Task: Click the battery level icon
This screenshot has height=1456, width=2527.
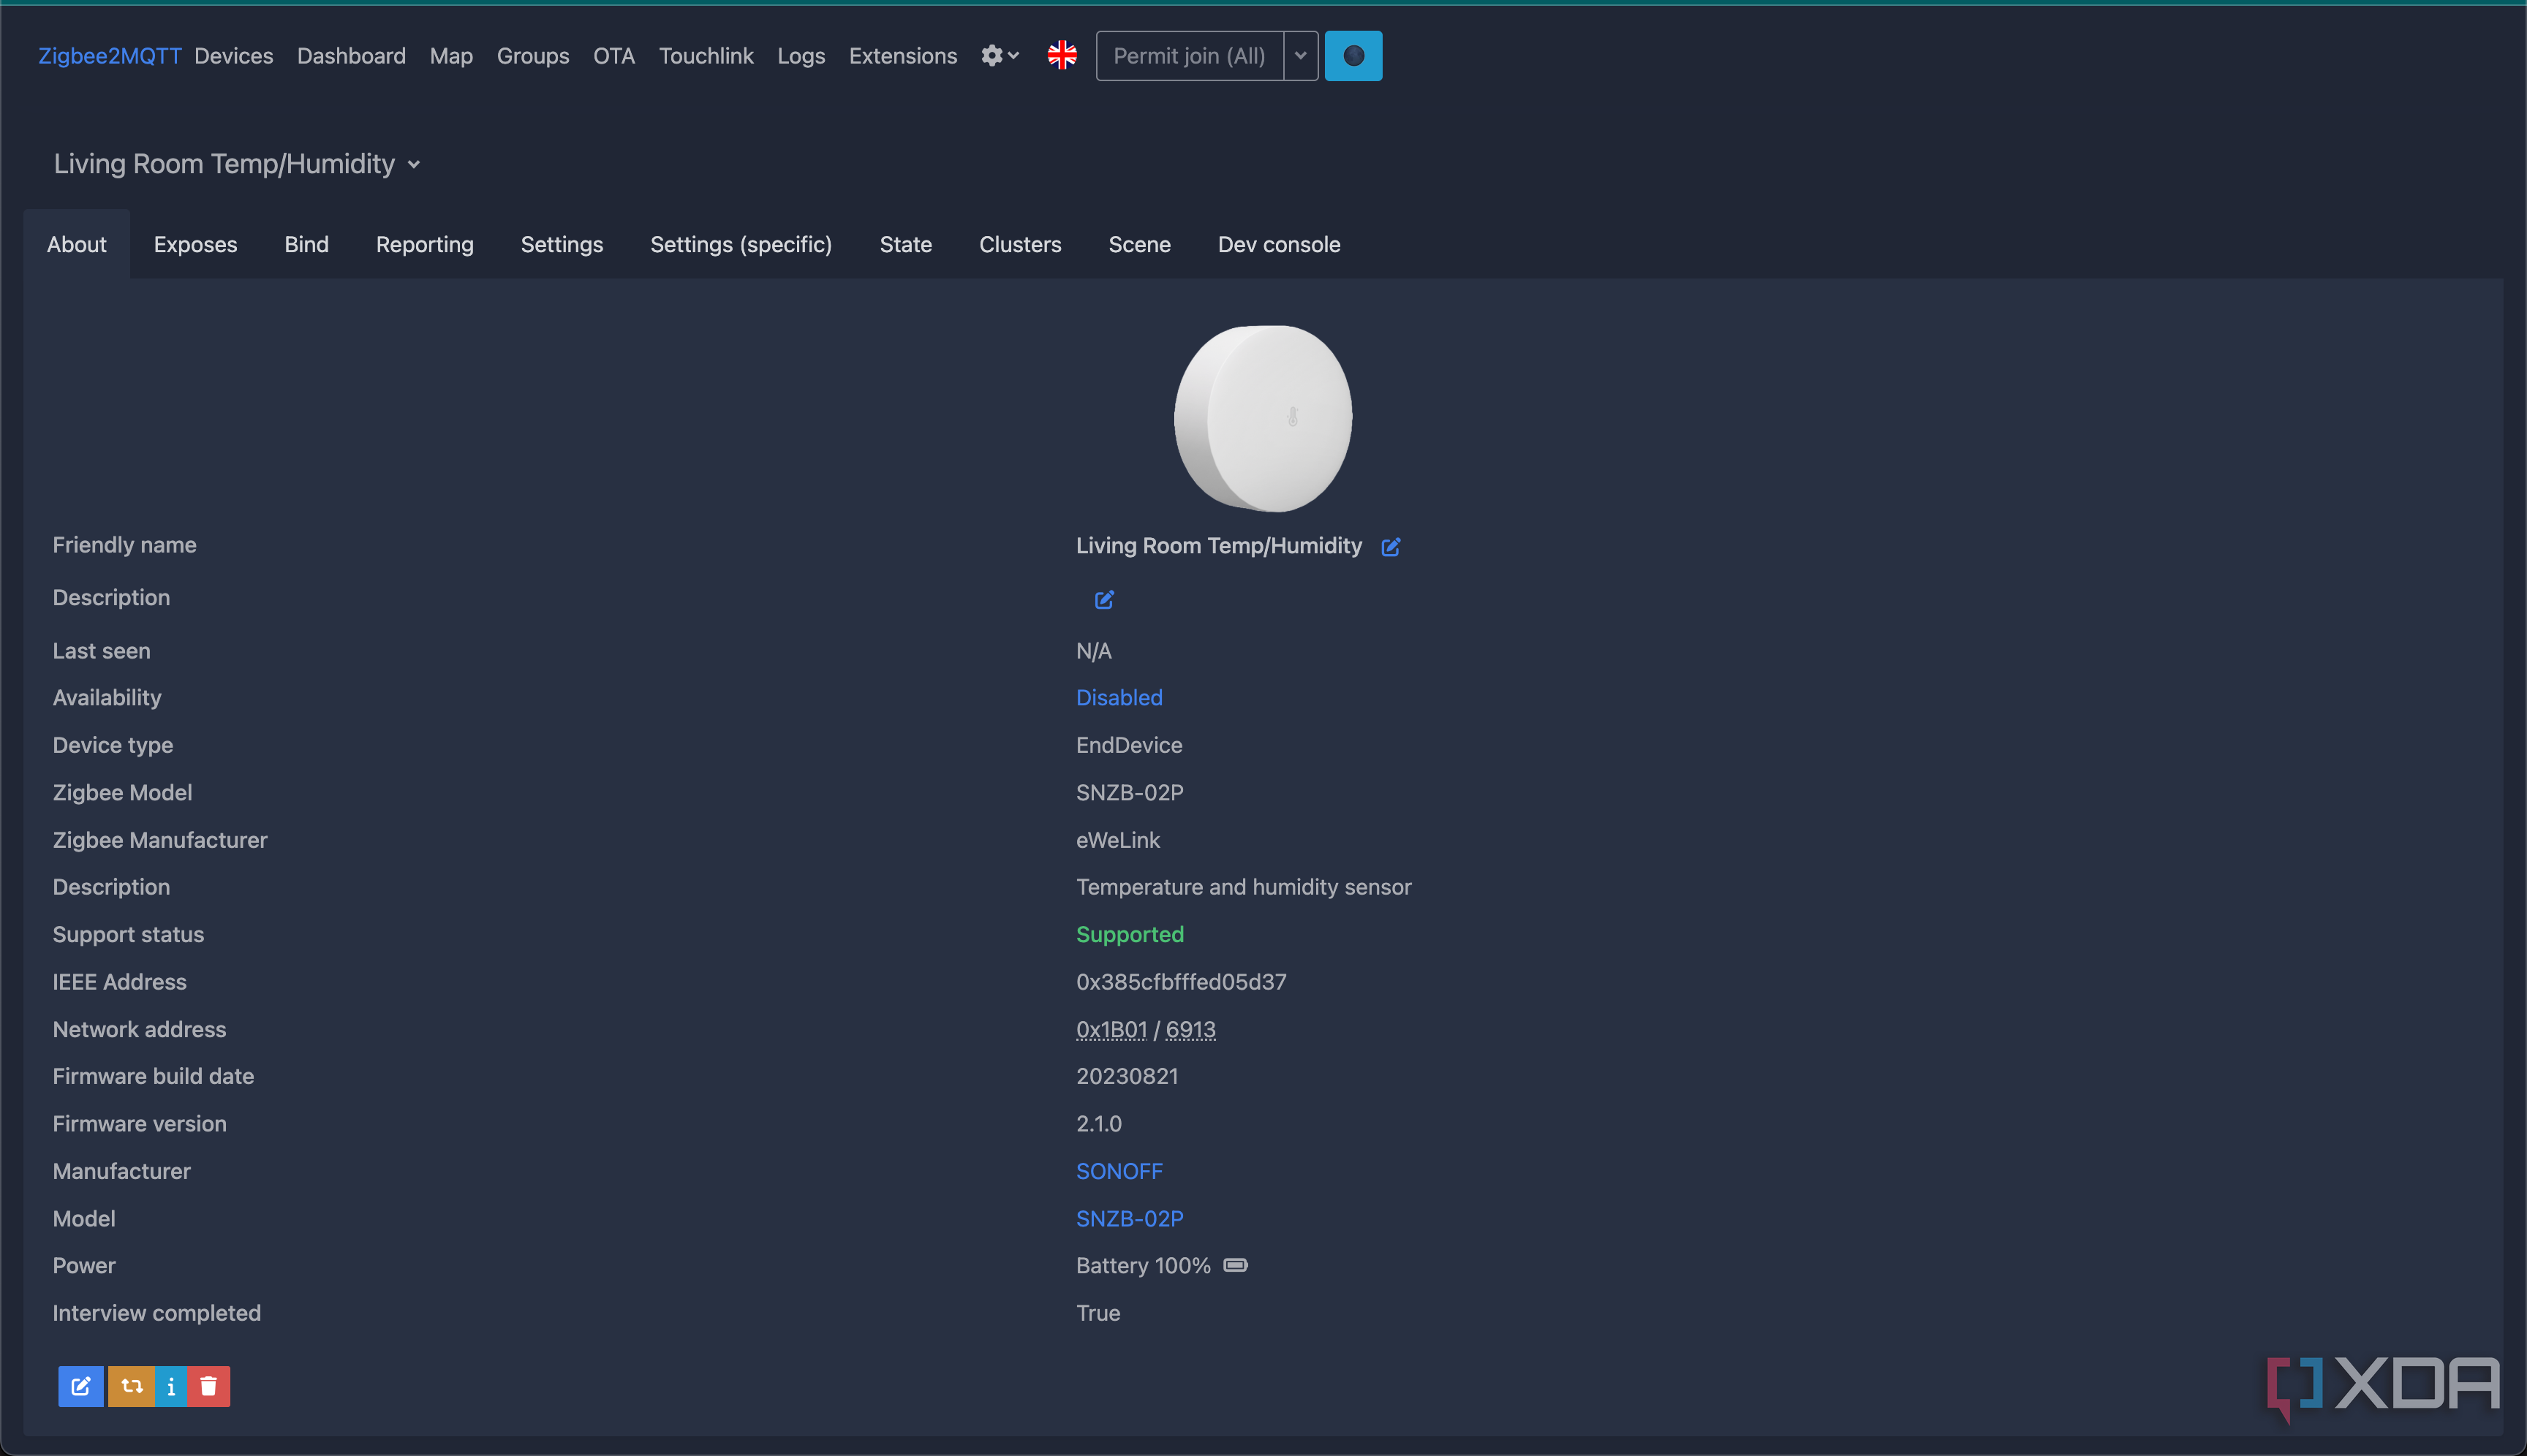Action: point(1236,1266)
